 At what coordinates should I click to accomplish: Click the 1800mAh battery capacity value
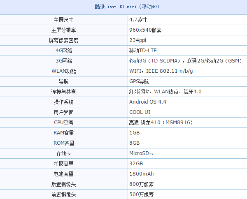[141, 174]
